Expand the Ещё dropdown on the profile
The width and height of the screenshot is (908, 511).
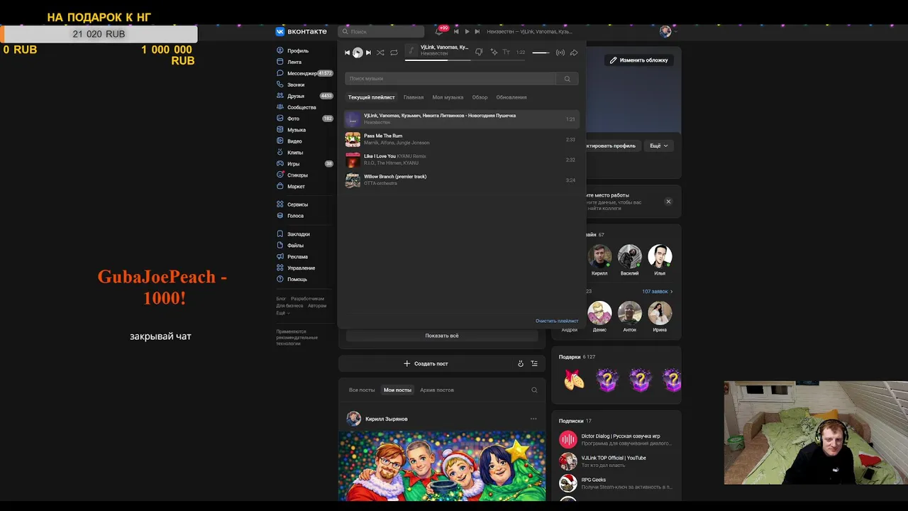coord(659,145)
